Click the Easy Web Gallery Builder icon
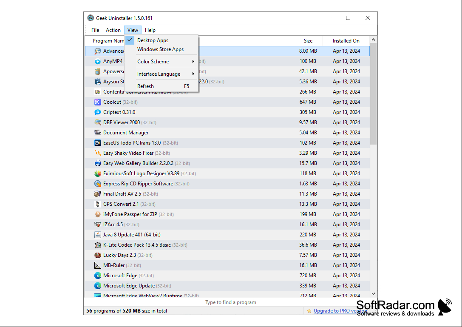Screen dimensions: 462x327 [97, 163]
